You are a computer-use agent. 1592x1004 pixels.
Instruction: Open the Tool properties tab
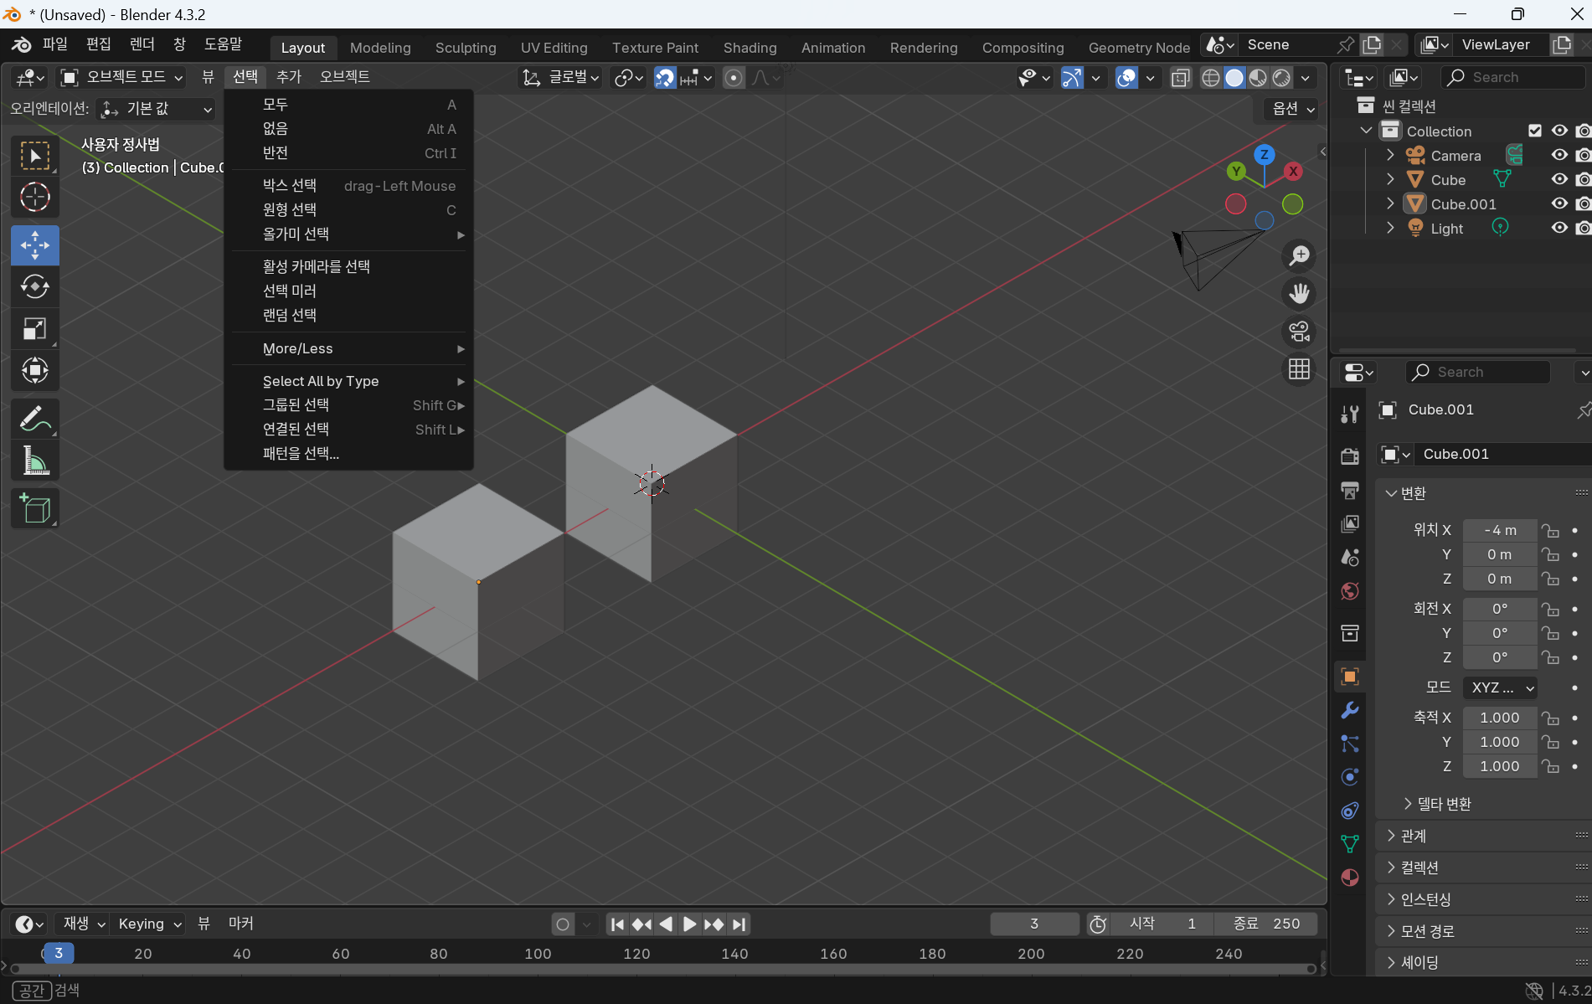[x=1349, y=414]
